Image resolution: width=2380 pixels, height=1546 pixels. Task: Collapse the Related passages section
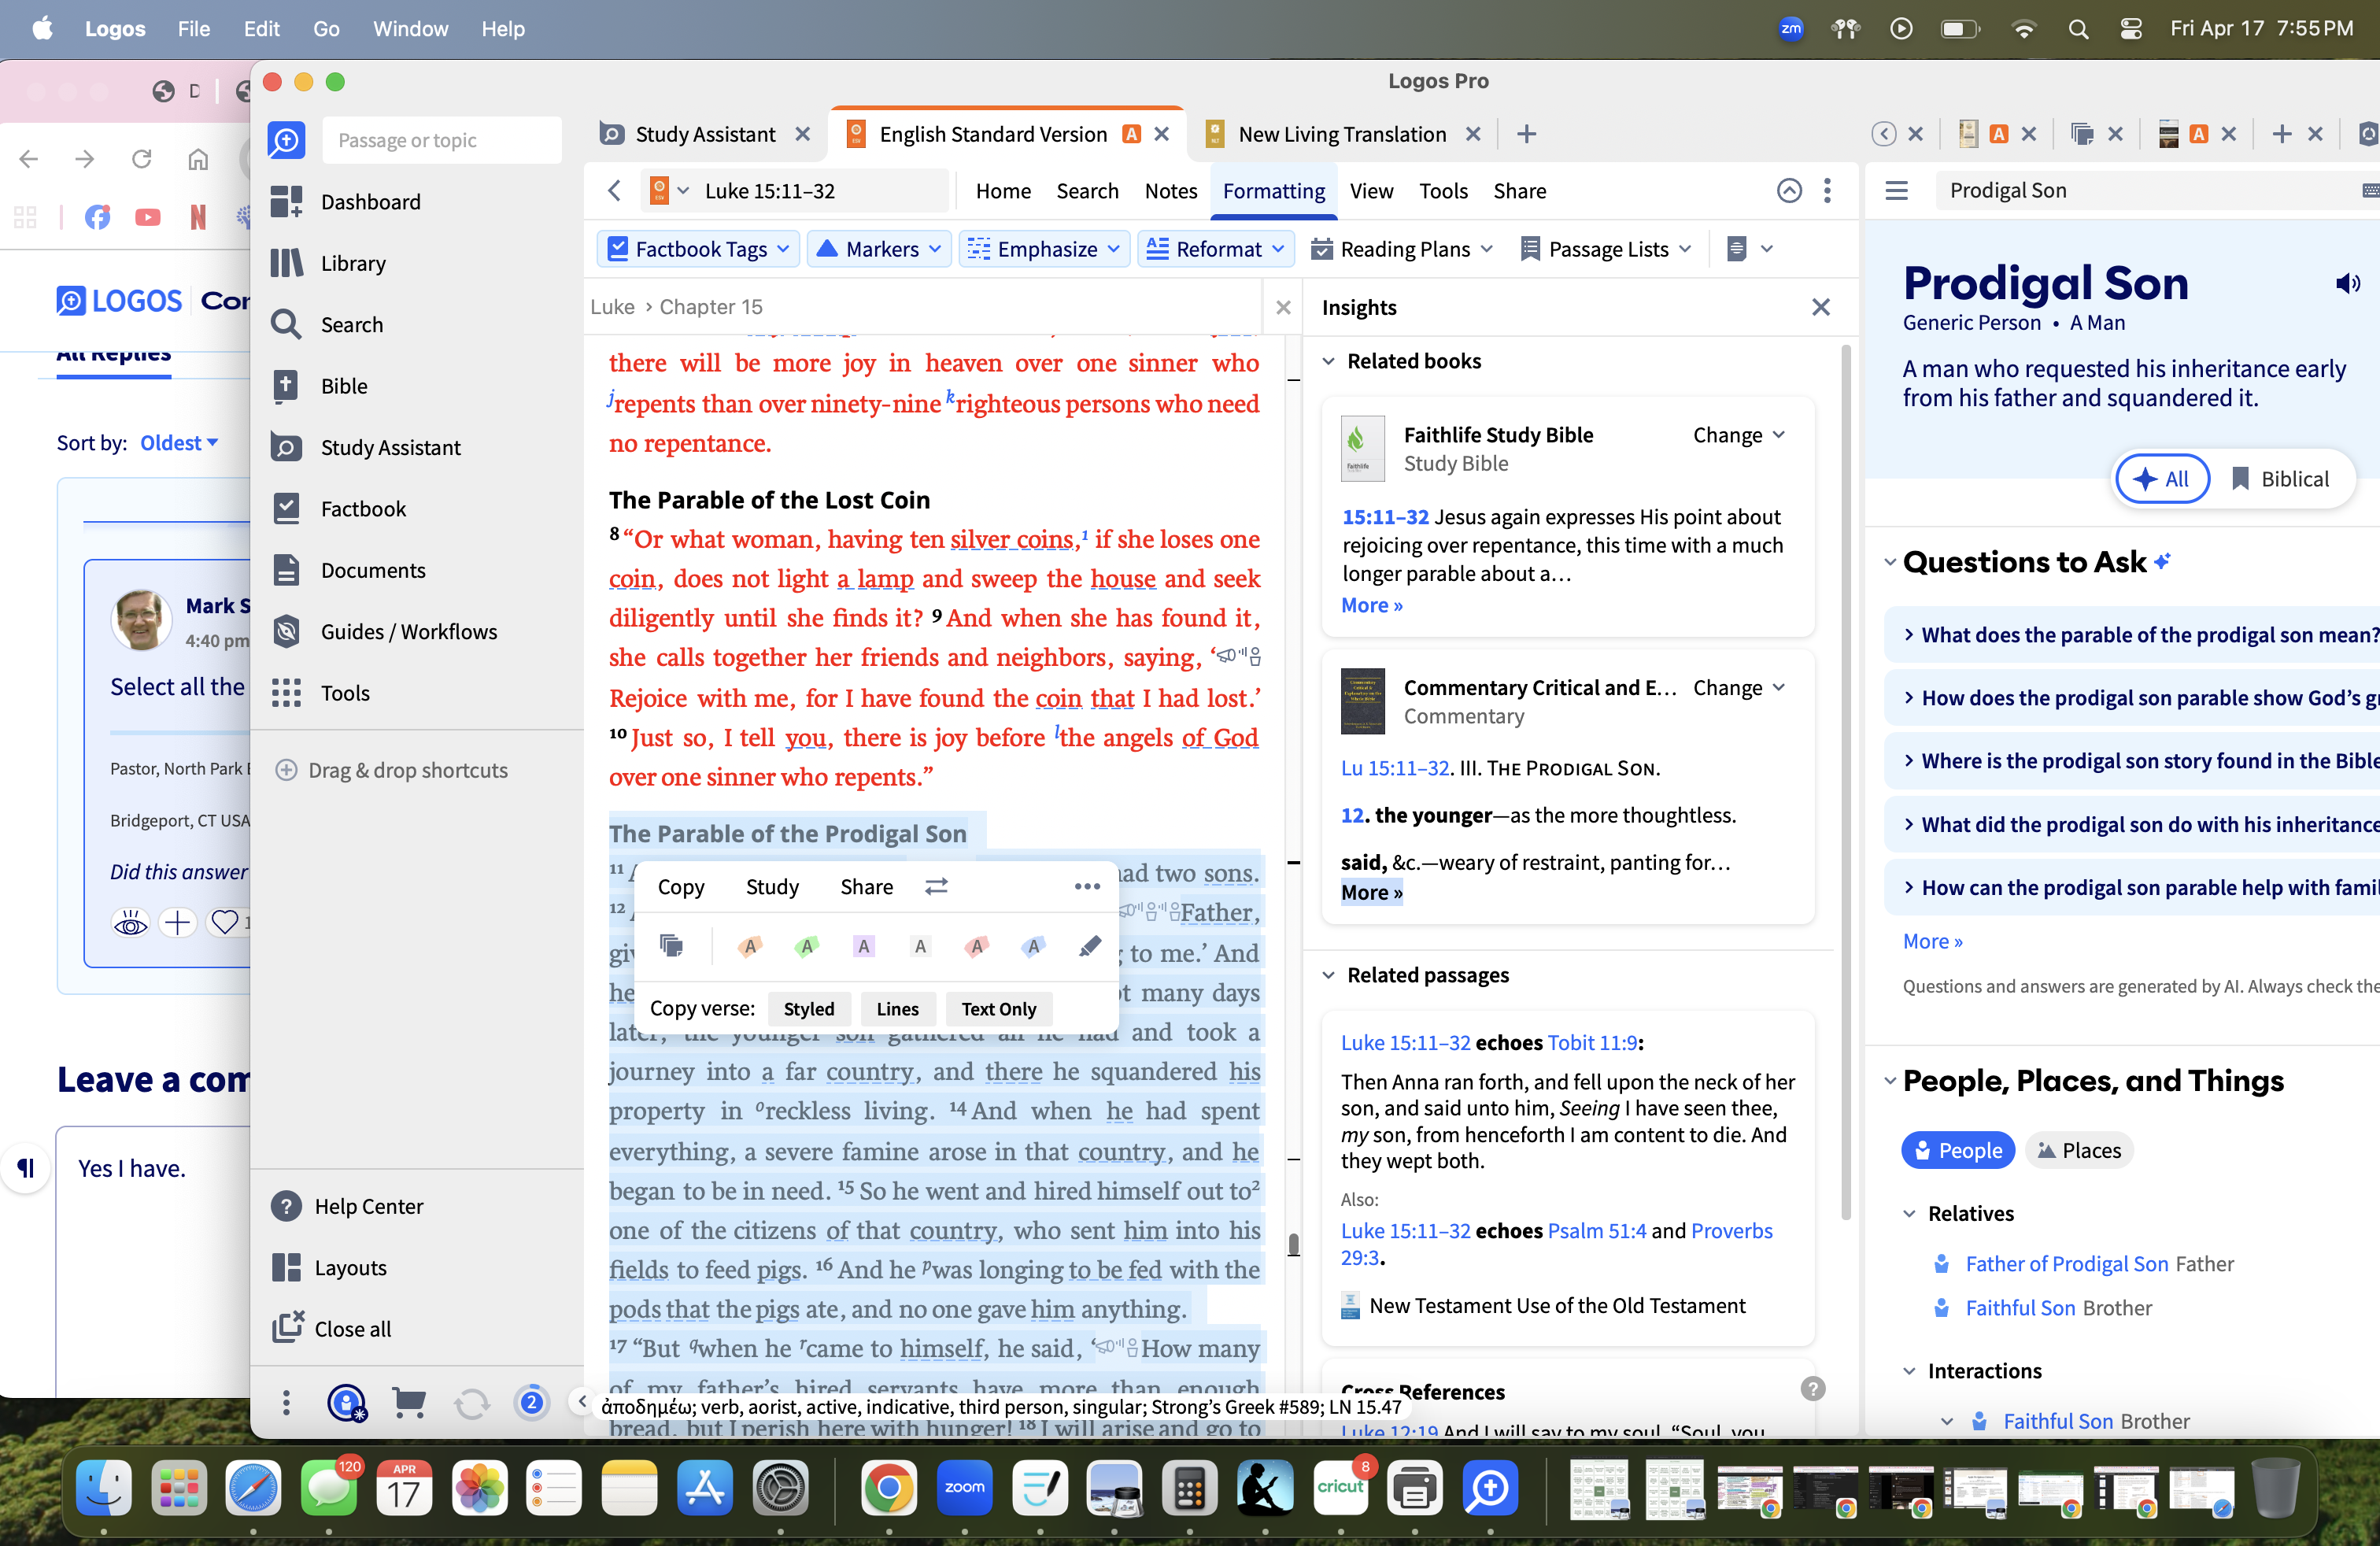[1328, 975]
